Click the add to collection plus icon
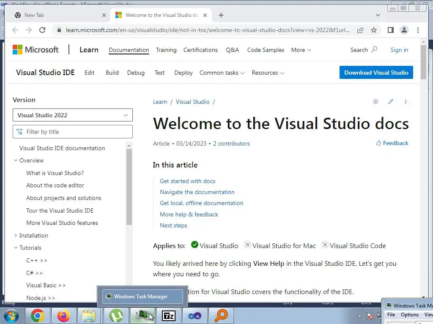 375,101
